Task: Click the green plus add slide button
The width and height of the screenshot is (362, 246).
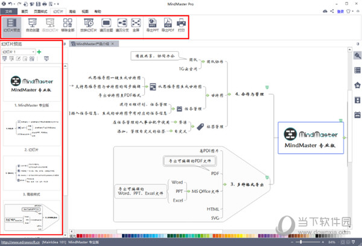Action: point(39,52)
